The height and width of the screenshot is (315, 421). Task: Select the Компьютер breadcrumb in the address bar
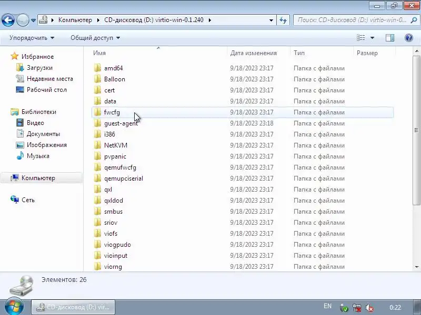pyautogui.click(x=75, y=20)
